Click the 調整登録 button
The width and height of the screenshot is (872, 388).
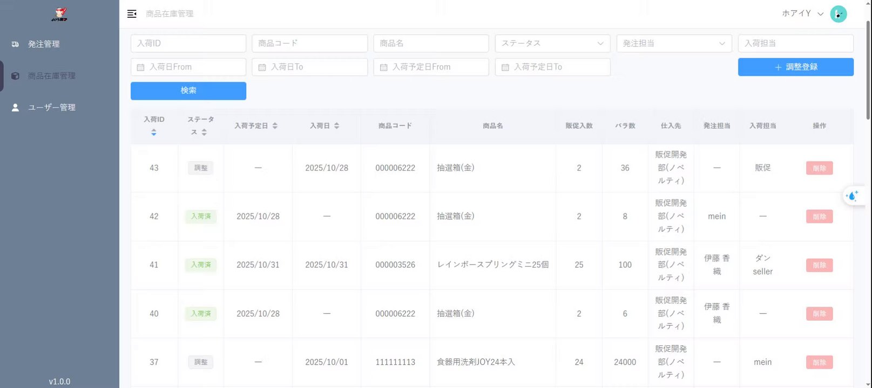pos(795,67)
